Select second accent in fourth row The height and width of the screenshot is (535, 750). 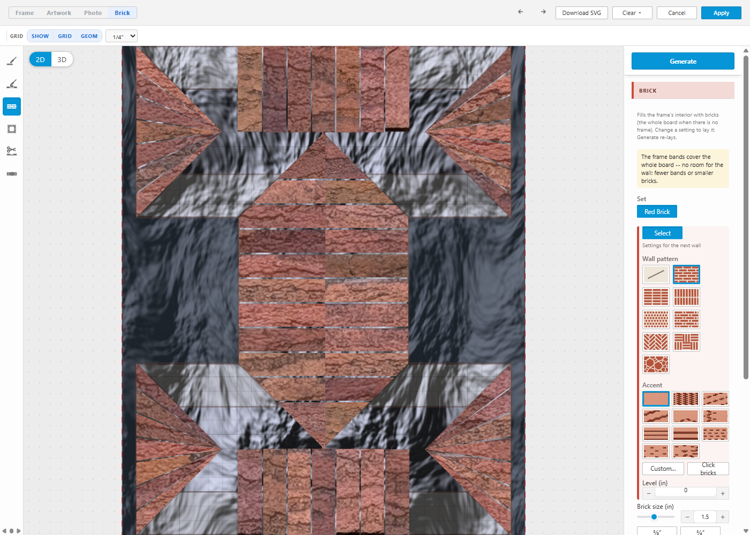point(686,451)
